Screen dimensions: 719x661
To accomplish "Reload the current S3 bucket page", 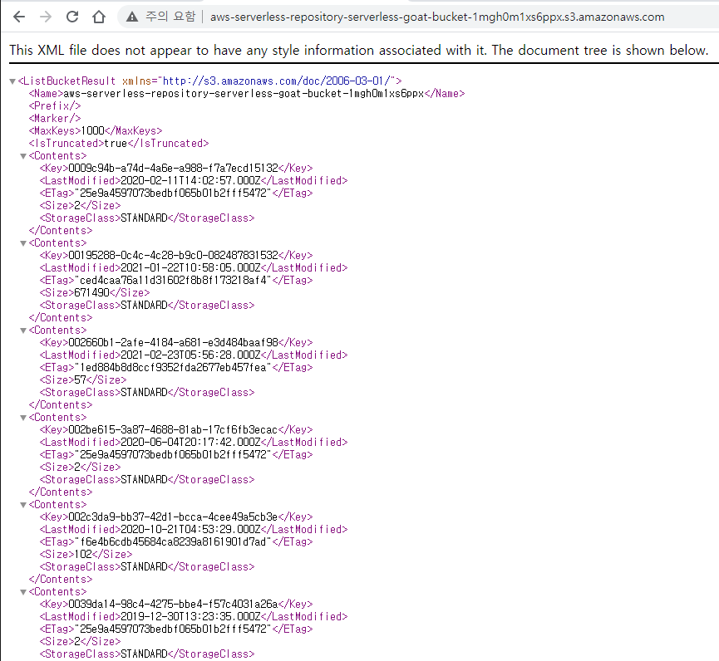I will (x=72, y=17).
